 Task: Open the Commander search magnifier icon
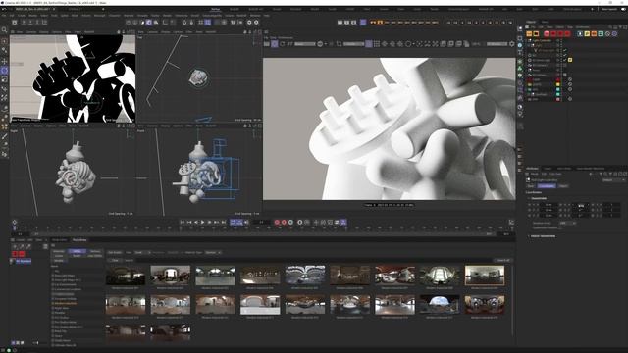click(x=4, y=29)
